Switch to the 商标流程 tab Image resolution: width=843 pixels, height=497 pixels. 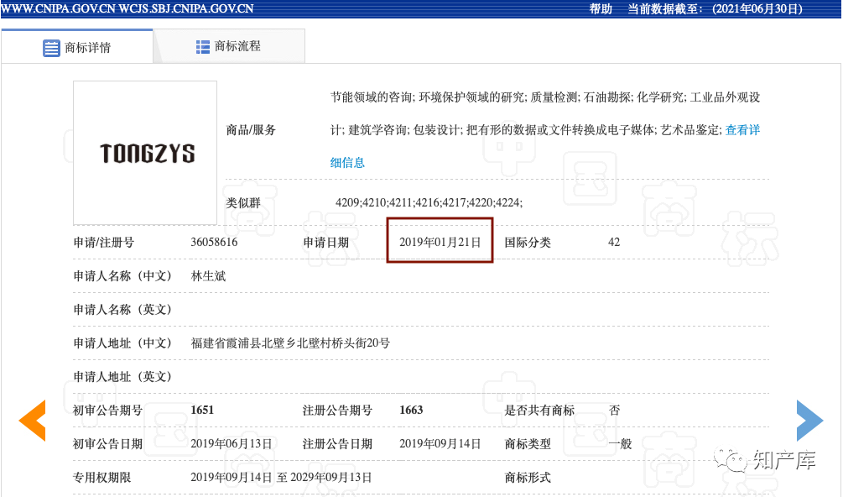point(229,47)
